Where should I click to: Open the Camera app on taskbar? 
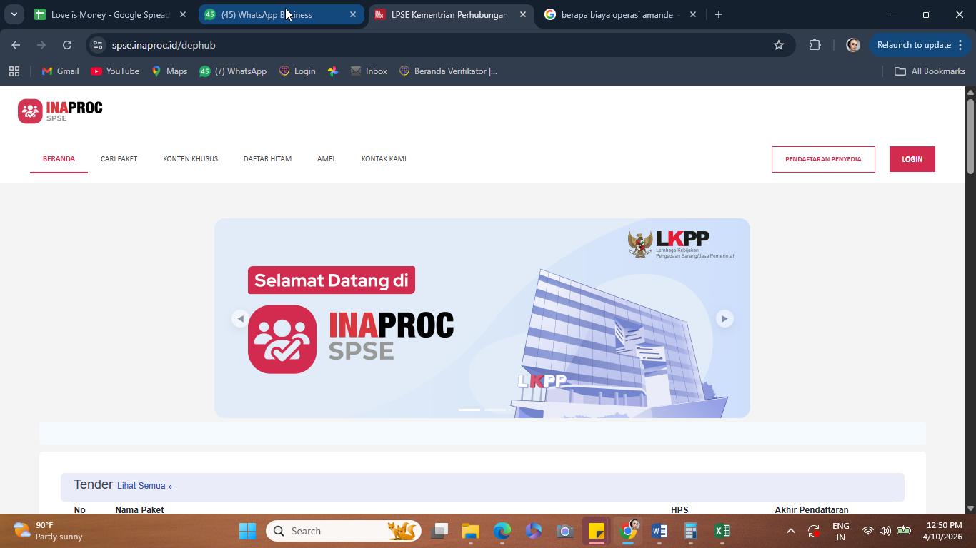click(x=565, y=531)
